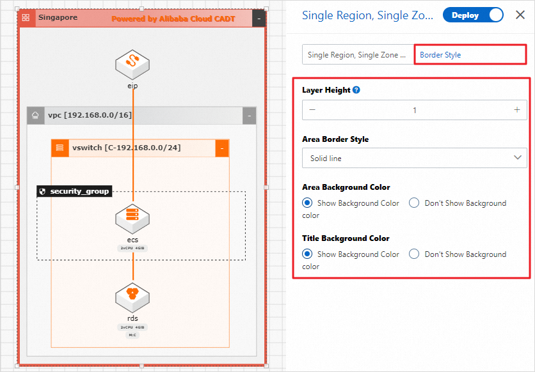
Task: Select Show Background Color for Area Background
Action: [307, 203]
